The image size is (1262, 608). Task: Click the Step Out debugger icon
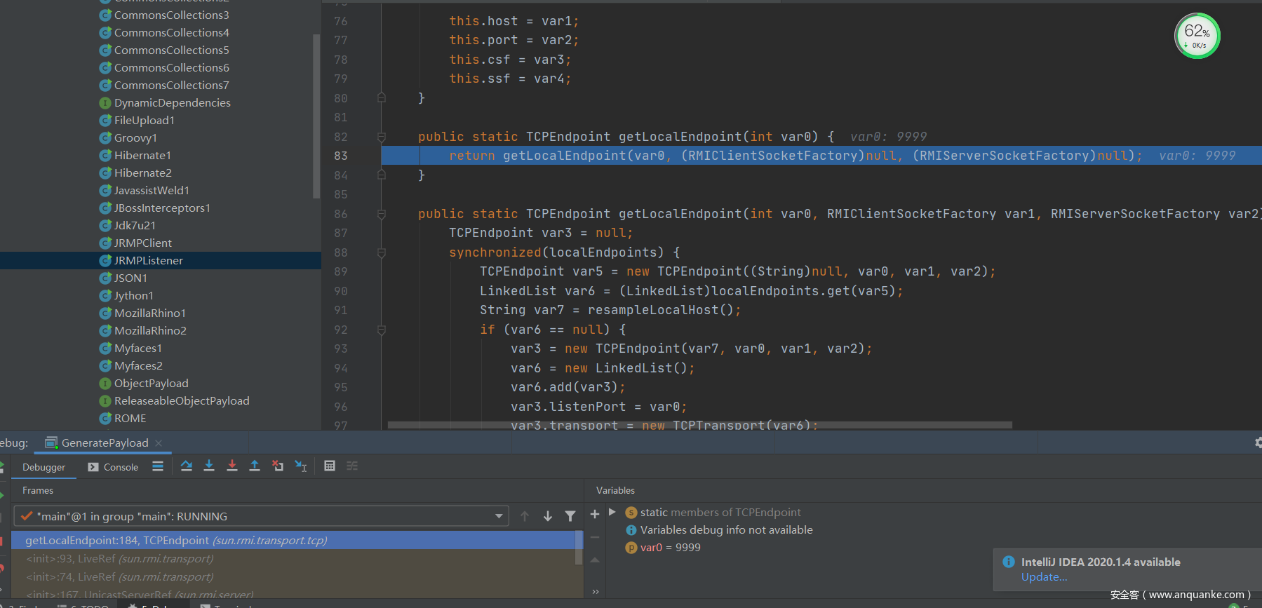[255, 466]
